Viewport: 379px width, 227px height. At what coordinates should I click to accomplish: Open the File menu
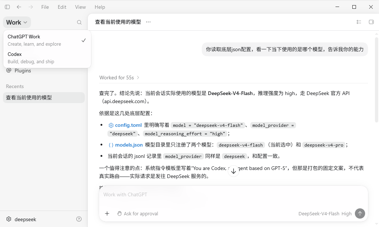[45, 7]
